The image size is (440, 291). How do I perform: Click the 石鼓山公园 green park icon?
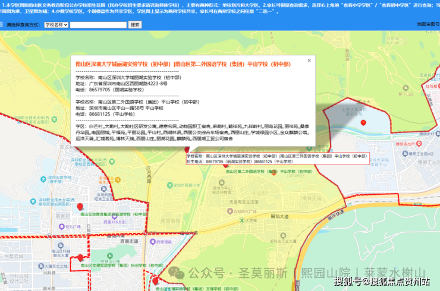[110, 256]
